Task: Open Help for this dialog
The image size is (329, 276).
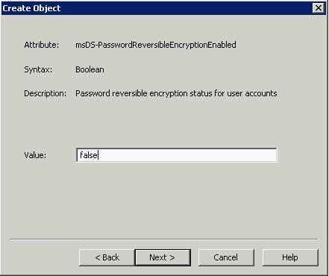Action: click(x=290, y=257)
